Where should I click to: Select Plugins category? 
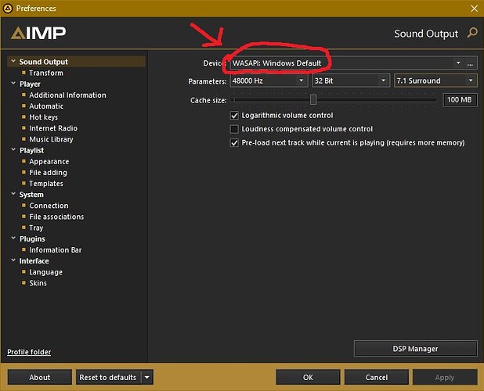pos(32,239)
